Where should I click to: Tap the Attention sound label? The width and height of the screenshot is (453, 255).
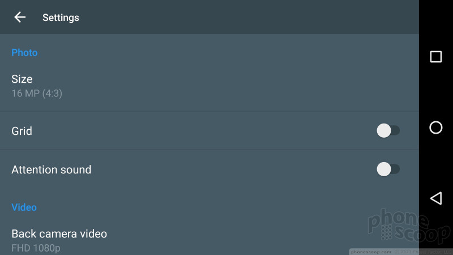tap(52, 169)
